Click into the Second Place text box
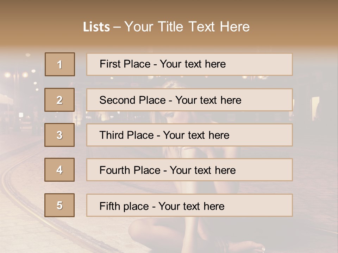 tap(189, 100)
